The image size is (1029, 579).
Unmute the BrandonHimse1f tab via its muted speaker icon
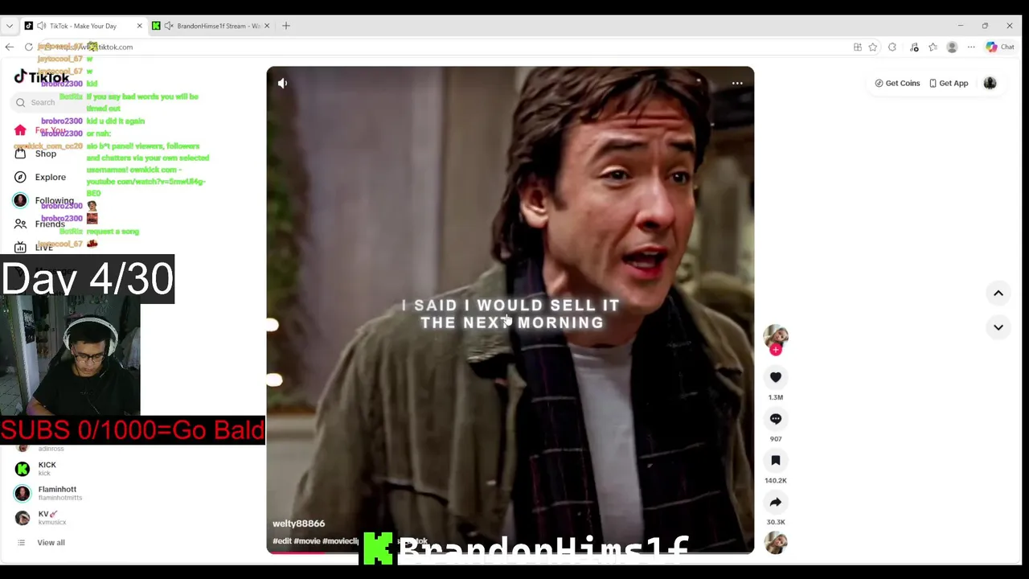pyautogui.click(x=169, y=26)
